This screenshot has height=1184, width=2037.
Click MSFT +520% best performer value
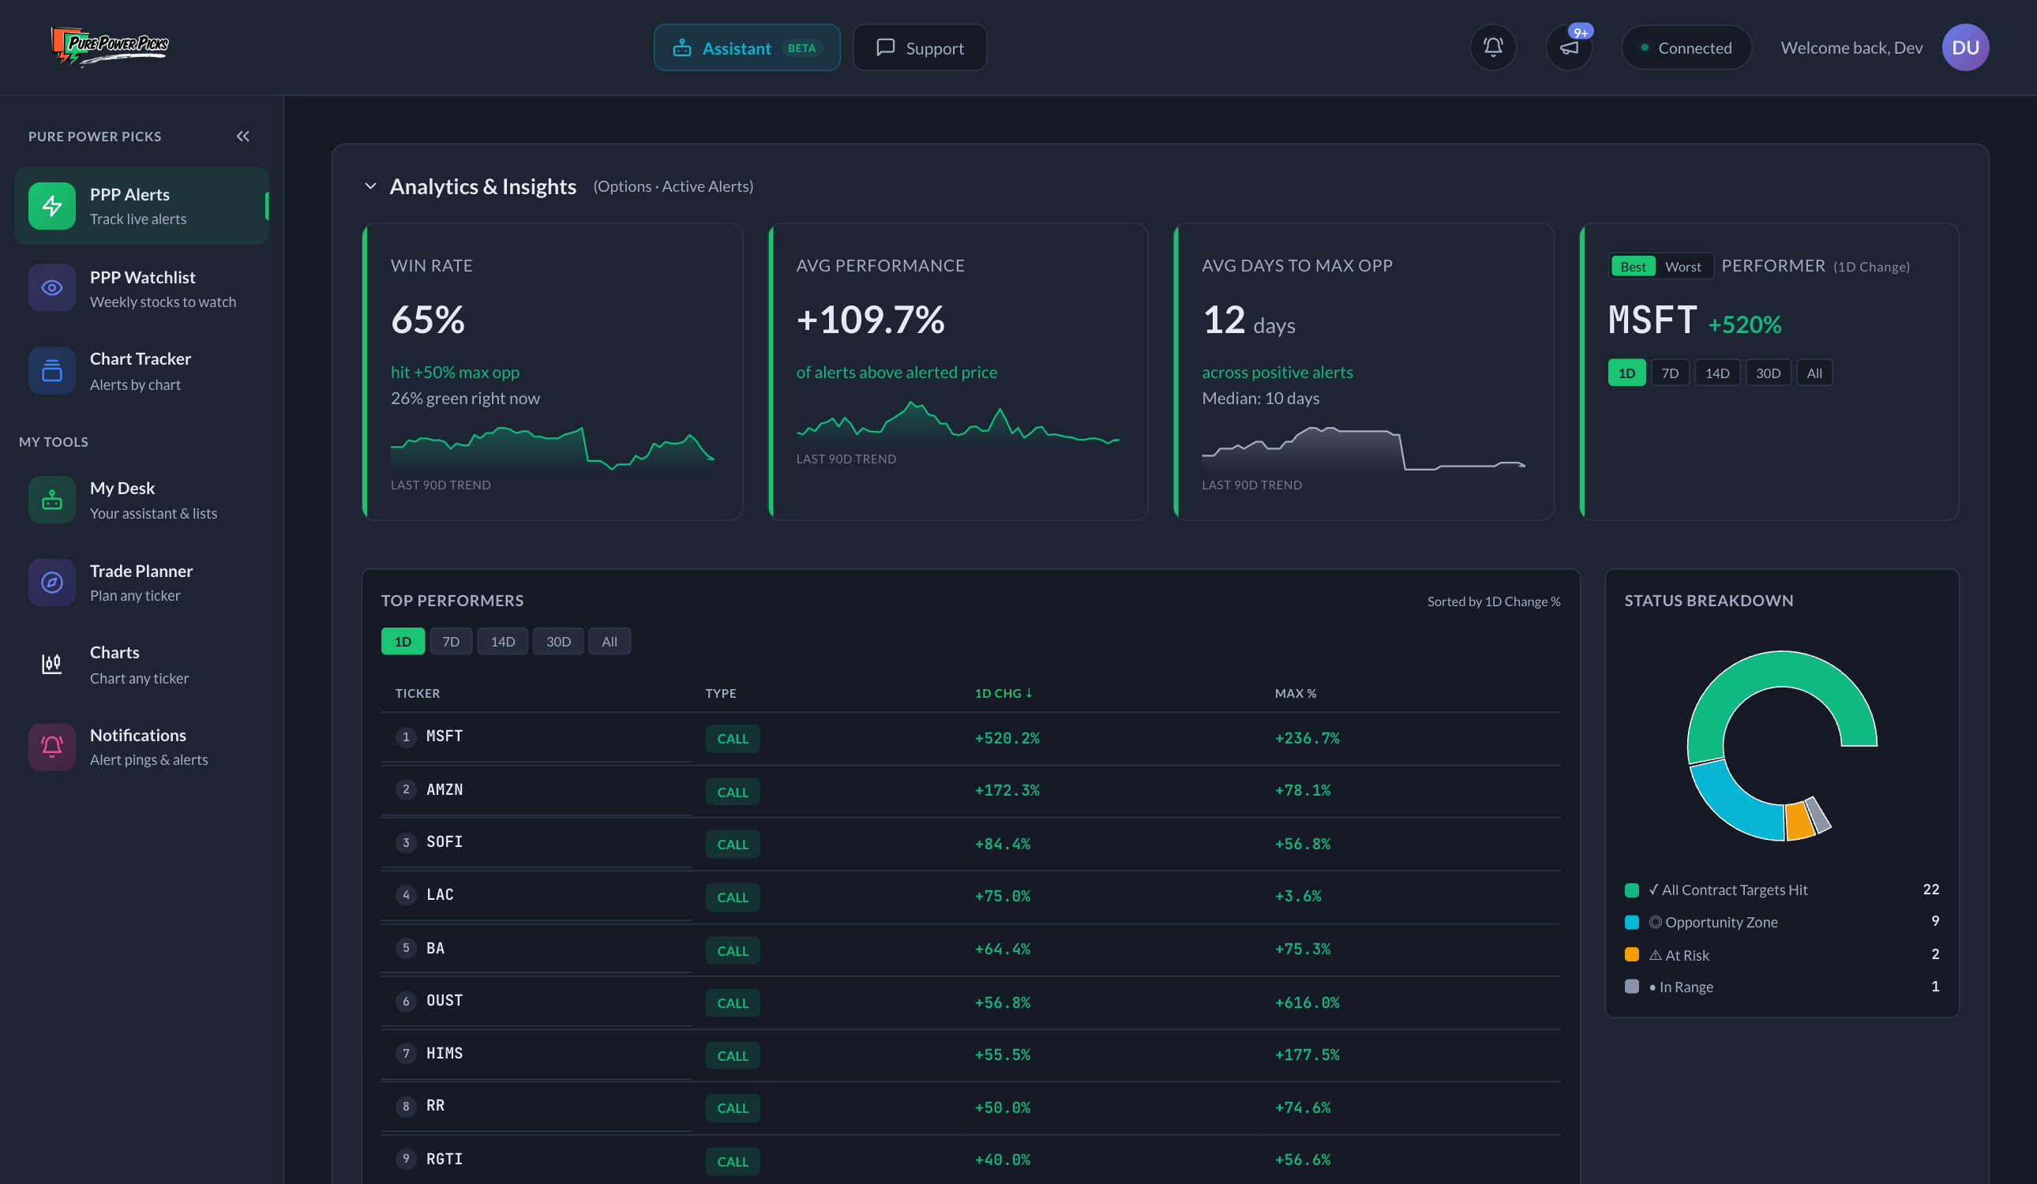(1694, 320)
